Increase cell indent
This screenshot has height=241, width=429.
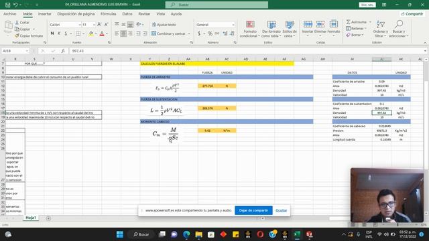point(145,33)
